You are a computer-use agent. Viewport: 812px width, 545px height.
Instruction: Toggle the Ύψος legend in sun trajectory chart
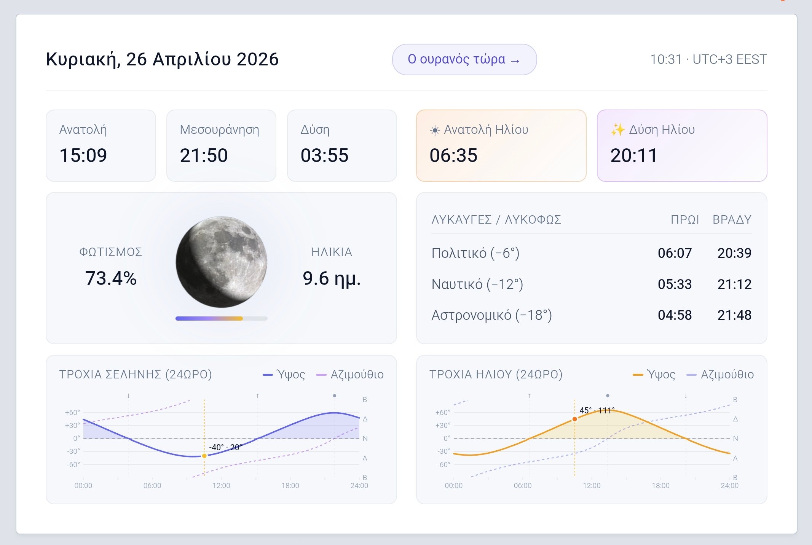click(654, 375)
